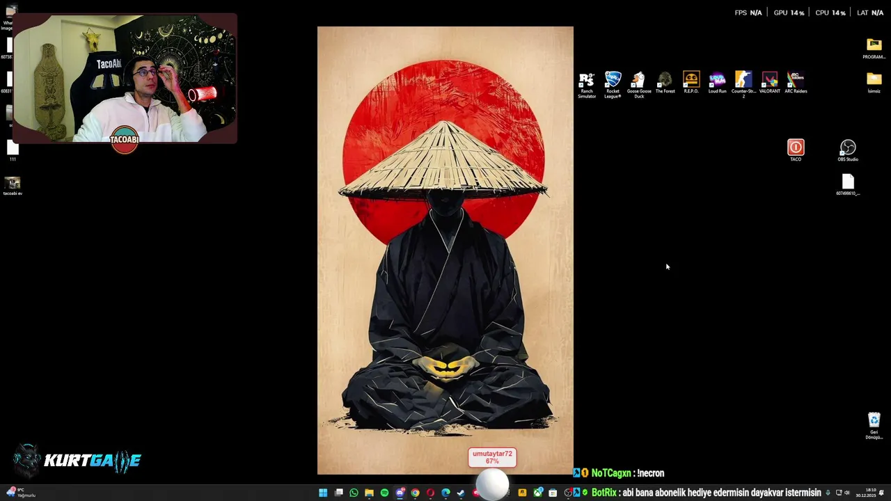Launch Rocket League from the desktop
The width and height of the screenshot is (891, 501).
[x=613, y=84]
